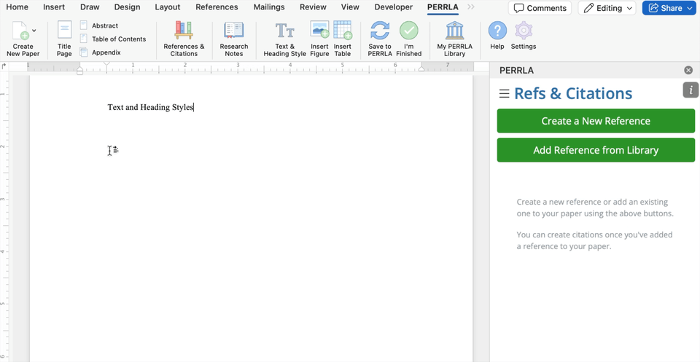700x362 pixels.
Task: Open PERRLA Settings gear
Action: [x=524, y=31]
